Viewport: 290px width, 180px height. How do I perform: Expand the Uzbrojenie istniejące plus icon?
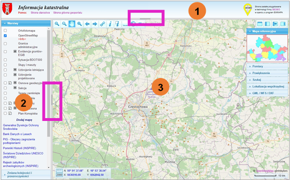15,70
